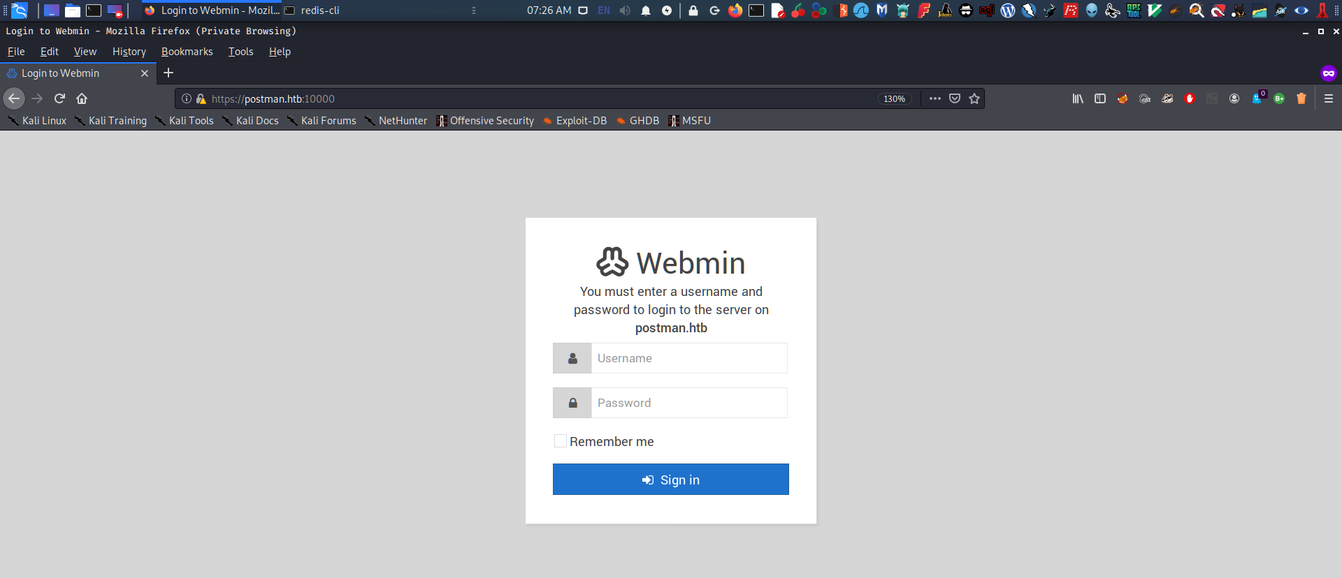Reset the 130% zoom level indicator
The height and width of the screenshot is (578, 1342).
pos(895,99)
